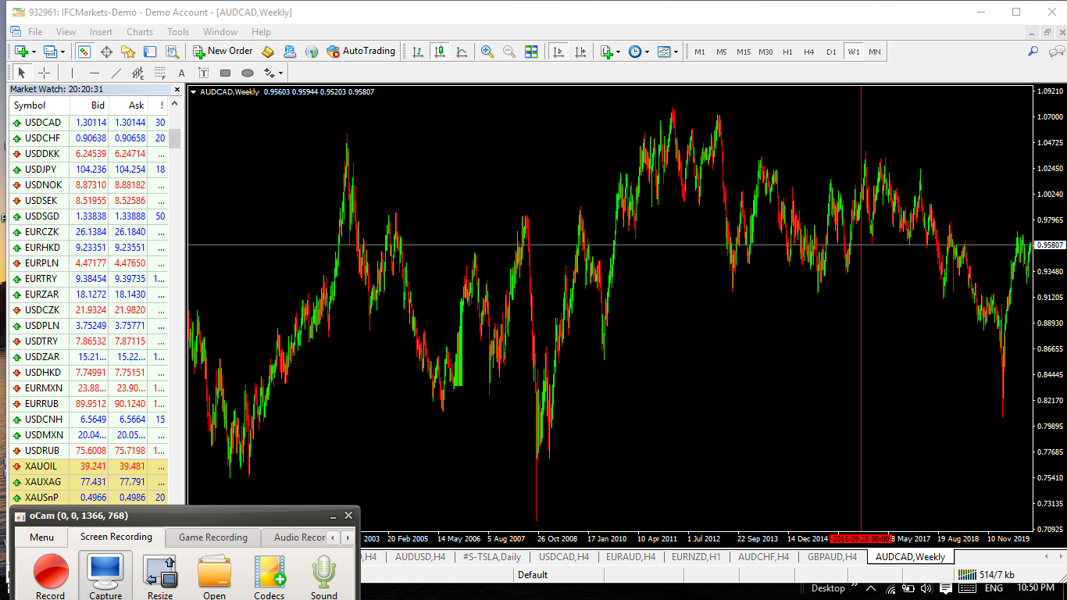Open the Navigator star-folder icon
Screen dimensions: 1067x600
click(128, 52)
